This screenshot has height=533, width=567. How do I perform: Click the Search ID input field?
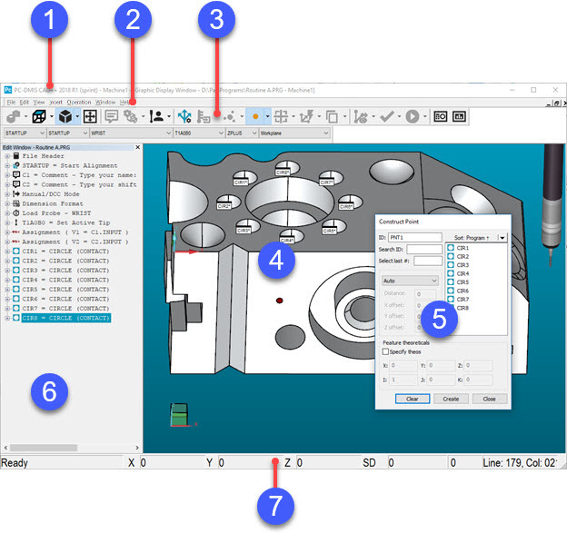(424, 249)
